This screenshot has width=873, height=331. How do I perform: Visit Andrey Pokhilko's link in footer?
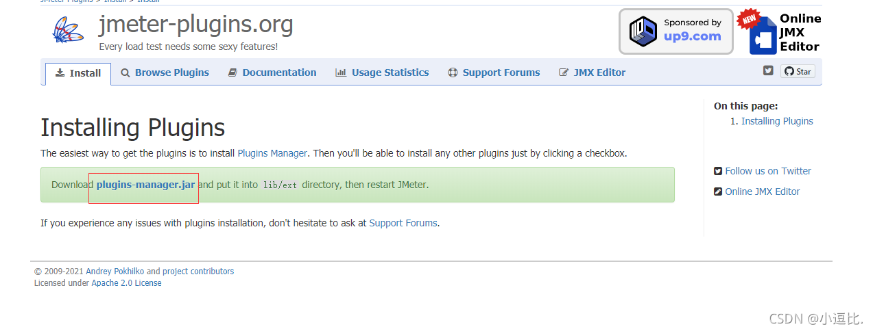(x=115, y=272)
